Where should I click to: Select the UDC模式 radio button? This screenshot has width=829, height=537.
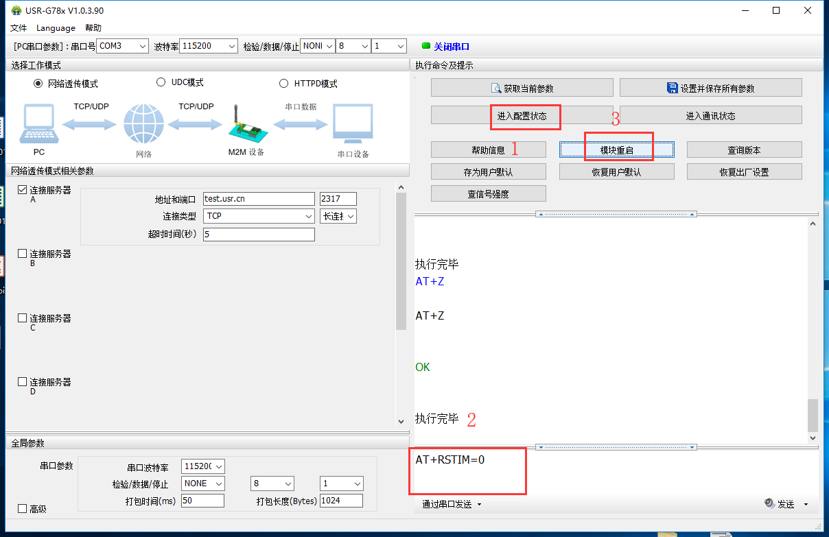point(161,82)
